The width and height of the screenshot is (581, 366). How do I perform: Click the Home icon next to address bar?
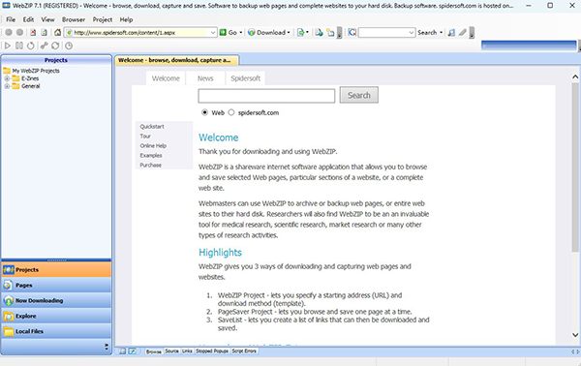point(57,33)
